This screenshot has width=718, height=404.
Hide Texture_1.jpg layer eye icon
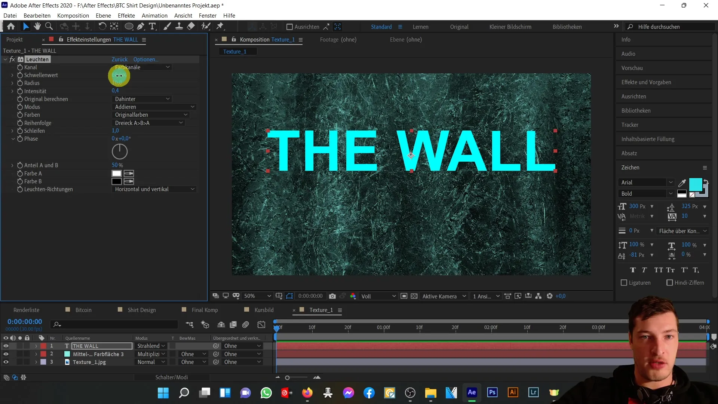pyautogui.click(x=6, y=362)
